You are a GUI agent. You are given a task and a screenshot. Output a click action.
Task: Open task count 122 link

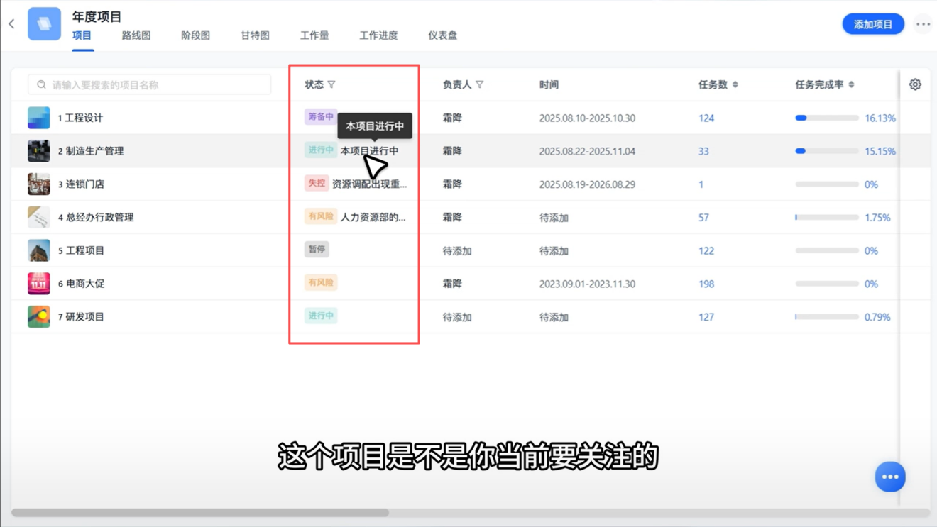click(x=706, y=251)
